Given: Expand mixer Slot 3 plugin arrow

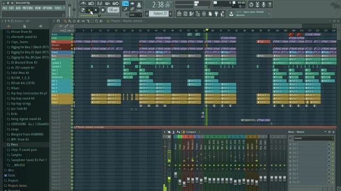Looking at the screenshot, I should (290, 153).
